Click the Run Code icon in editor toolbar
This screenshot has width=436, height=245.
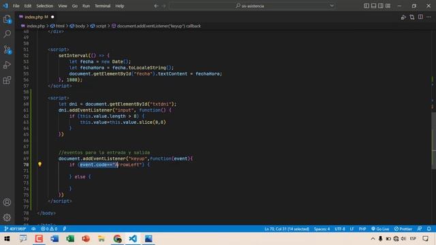(x=403, y=17)
